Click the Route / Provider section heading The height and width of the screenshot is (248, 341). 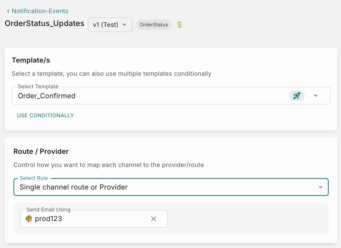tap(41, 151)
